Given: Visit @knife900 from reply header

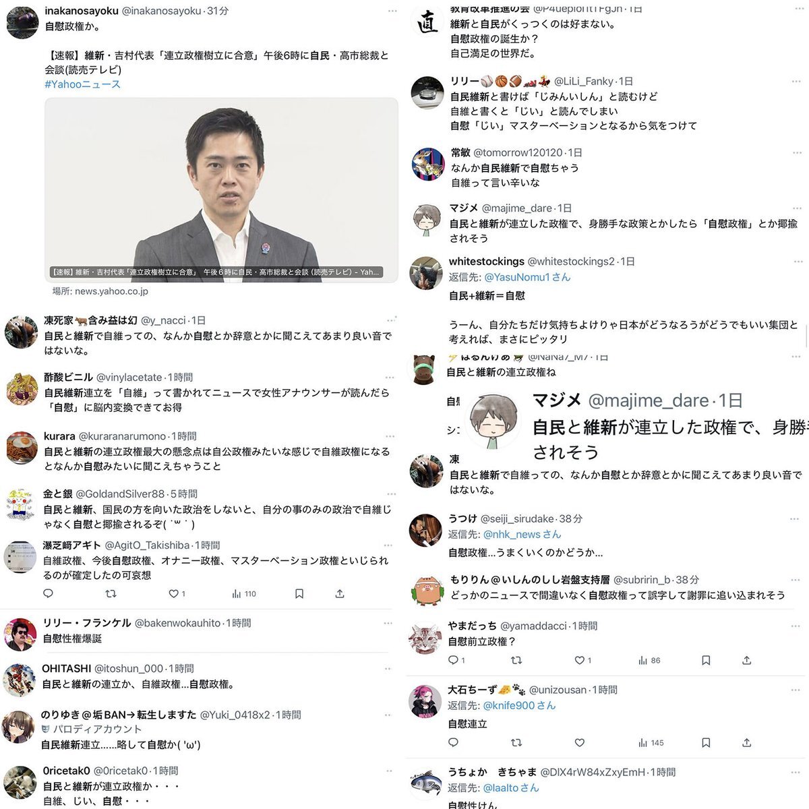Looking at the screenshot, I should 519,705.
